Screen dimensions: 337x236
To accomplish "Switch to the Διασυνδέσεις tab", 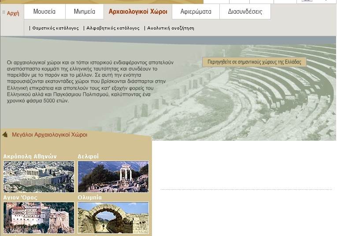I will tap(245, 11).
